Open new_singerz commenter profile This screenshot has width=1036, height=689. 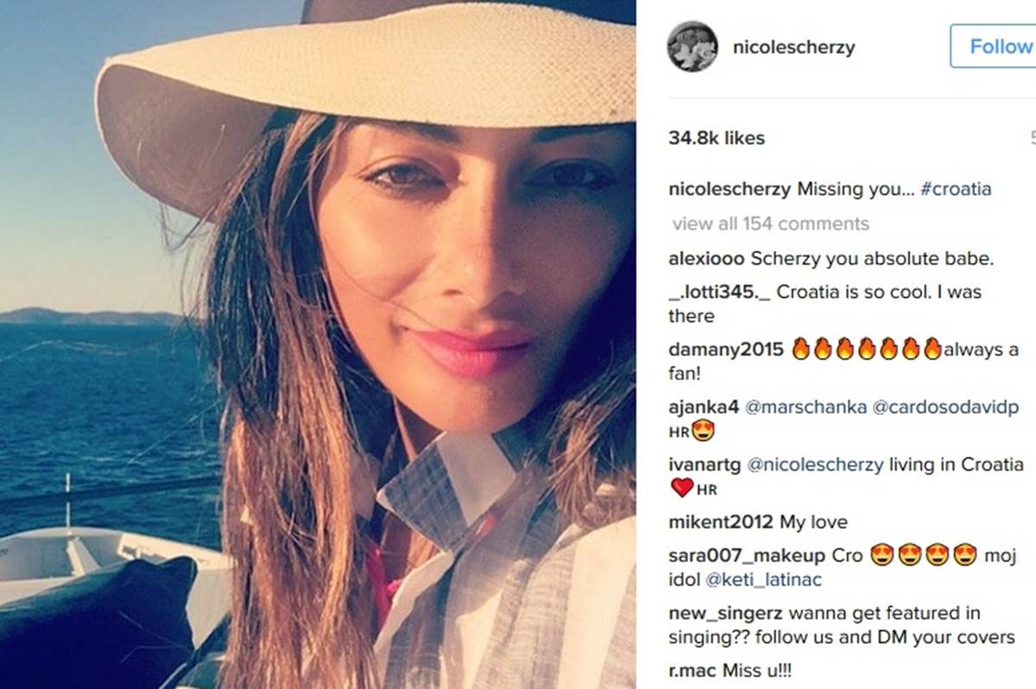coord(715,614)
